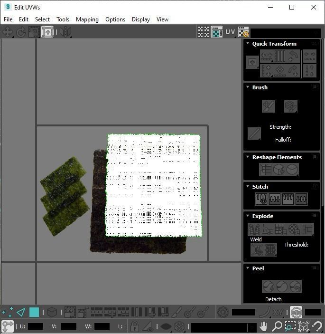Toggle Absolute/Offset transform type-in mode
The height and width of the screenshot is (334, 325).
point(8,326)
